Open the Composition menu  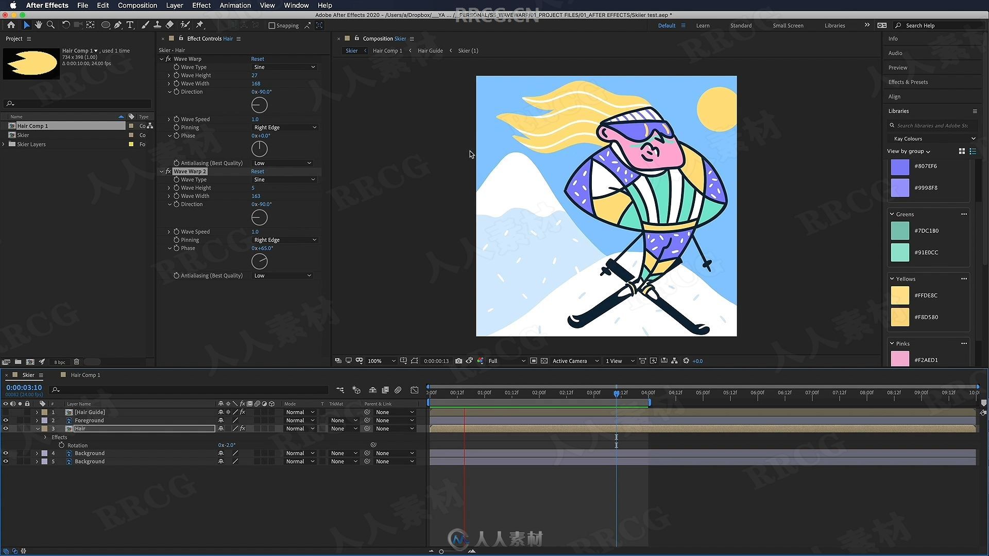coord(137,5)
